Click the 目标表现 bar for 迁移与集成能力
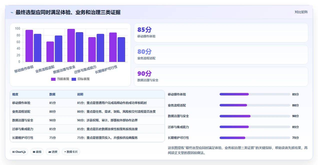The height and width of the screenshot is (165, 318). click(x=100, y=48)
